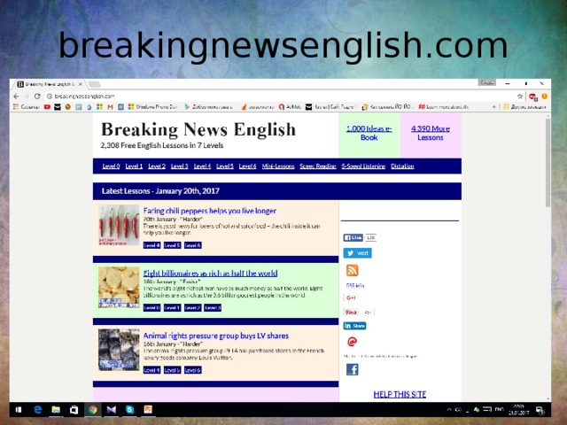
Task: Select Level 0 under billionaires lesson
Action: tap(151, 308)
